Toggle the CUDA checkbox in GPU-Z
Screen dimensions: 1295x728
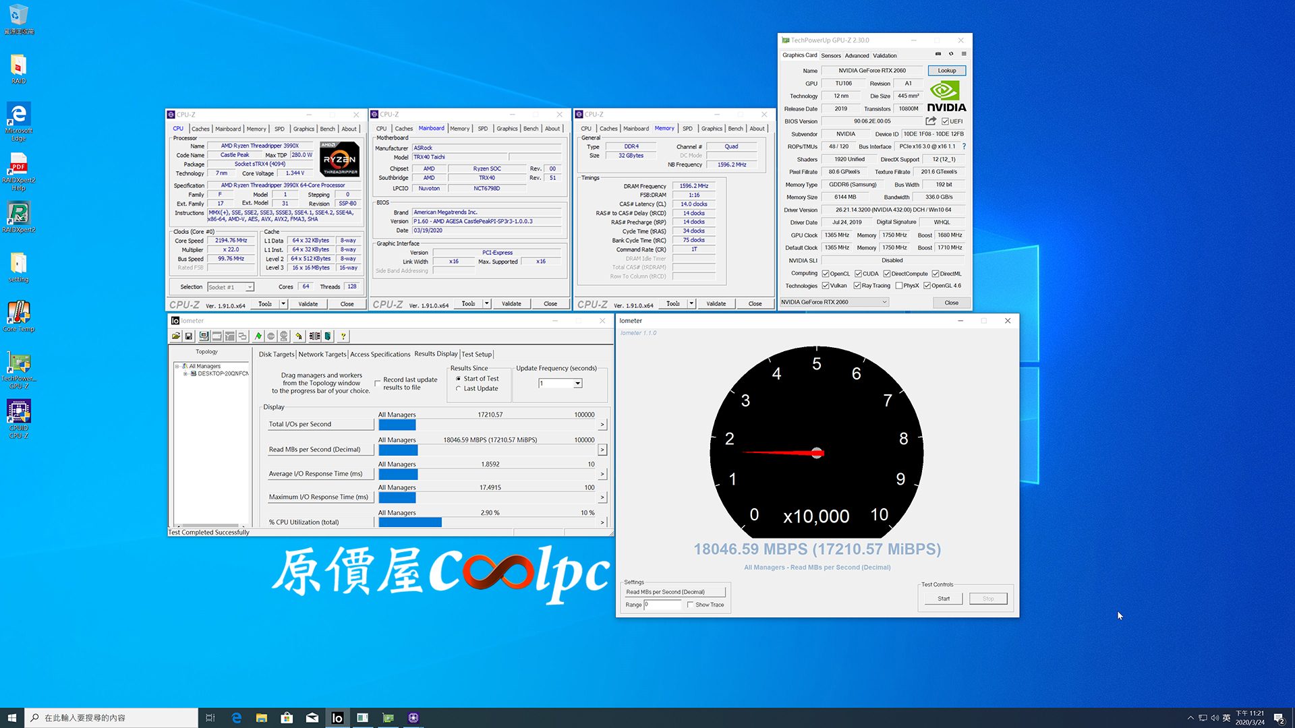859,274
